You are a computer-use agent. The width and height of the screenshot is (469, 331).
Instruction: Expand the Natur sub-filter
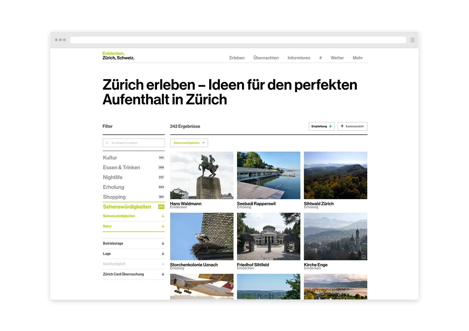tap(134, 226)
